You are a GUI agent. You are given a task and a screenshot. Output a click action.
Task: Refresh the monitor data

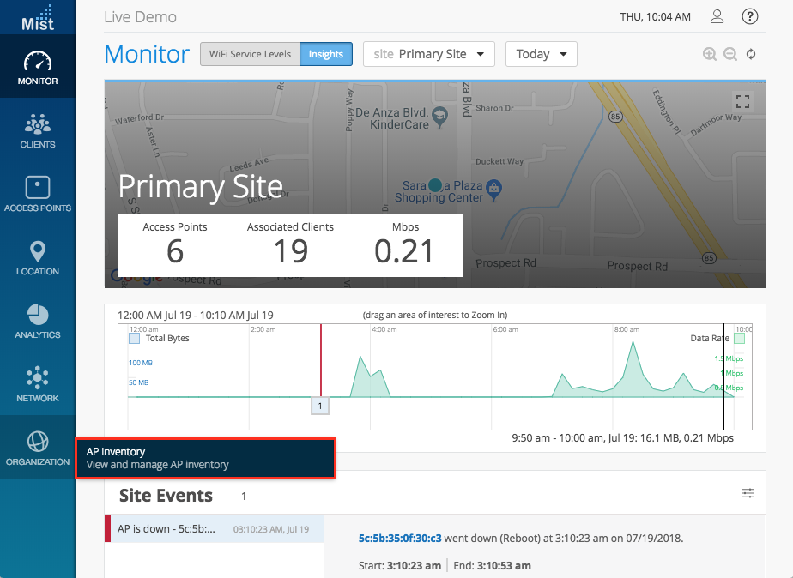[751, 54]
